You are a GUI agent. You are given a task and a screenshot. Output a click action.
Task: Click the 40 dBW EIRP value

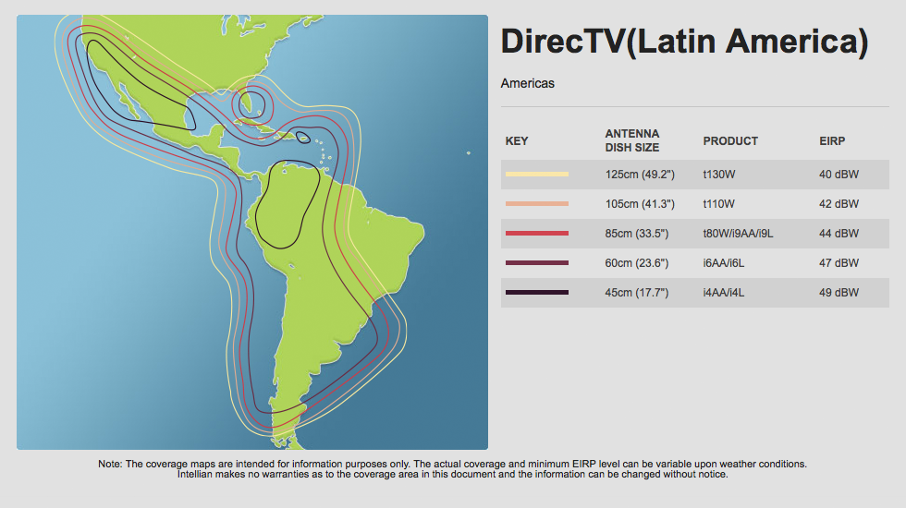click(839, 174)
